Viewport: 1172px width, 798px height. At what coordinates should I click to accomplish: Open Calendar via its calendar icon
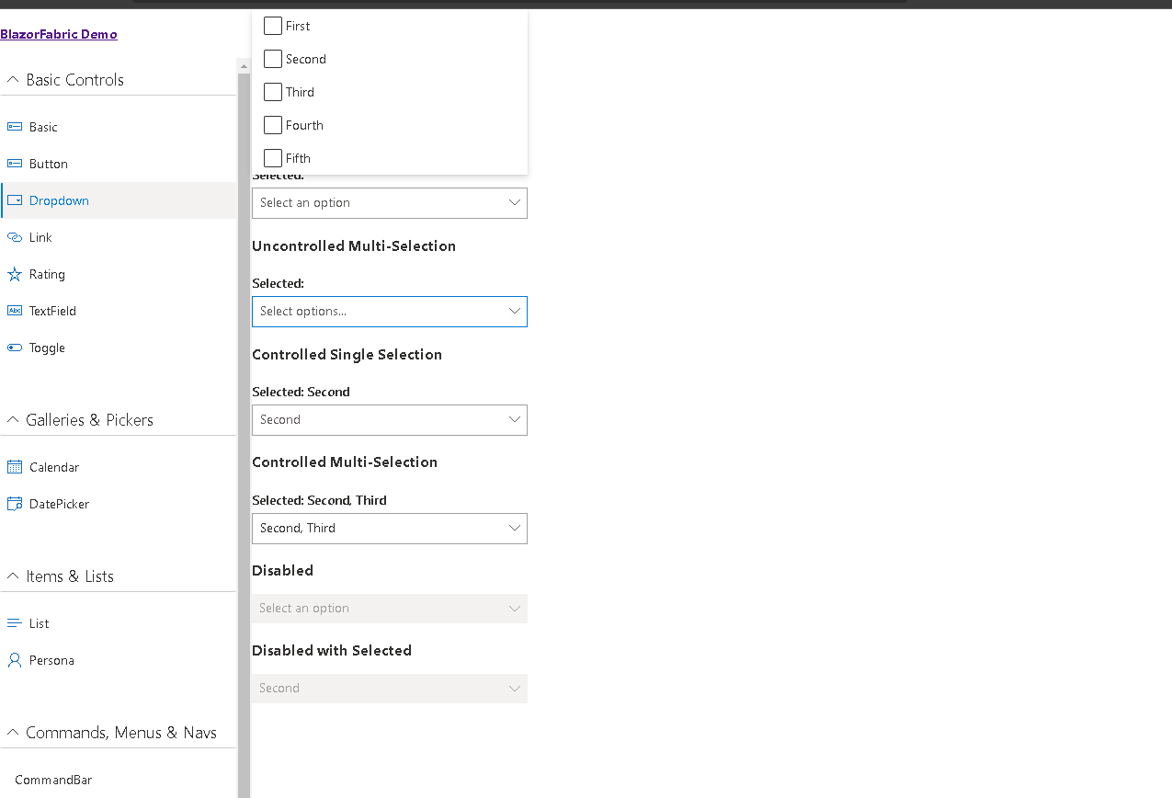tap(14, 466)
